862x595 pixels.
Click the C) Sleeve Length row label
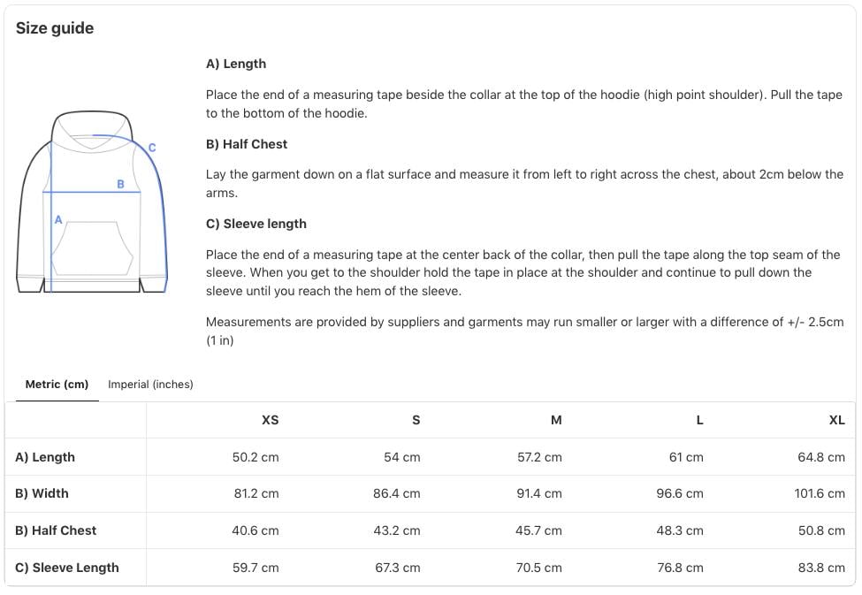(x=67, y=568)
